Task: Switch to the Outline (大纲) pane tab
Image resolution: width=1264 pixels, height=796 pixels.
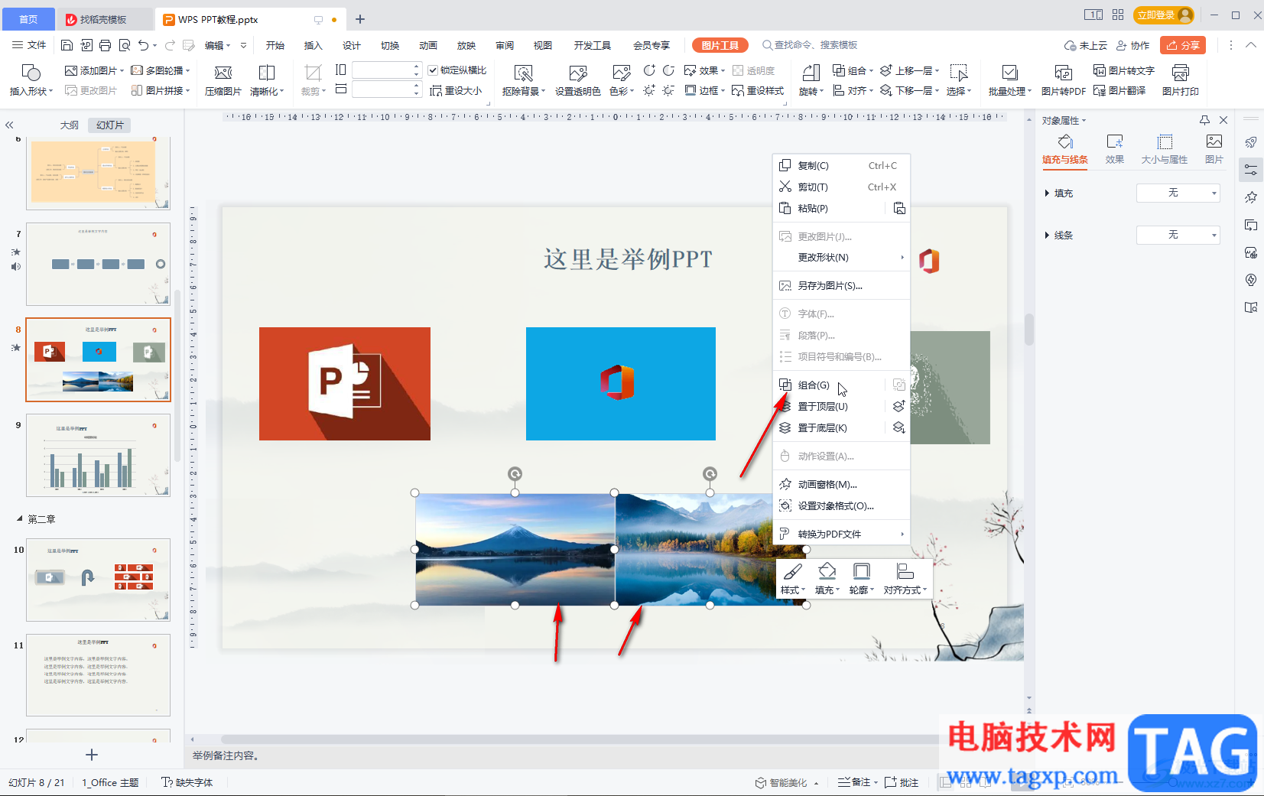Action: point(70,125)
